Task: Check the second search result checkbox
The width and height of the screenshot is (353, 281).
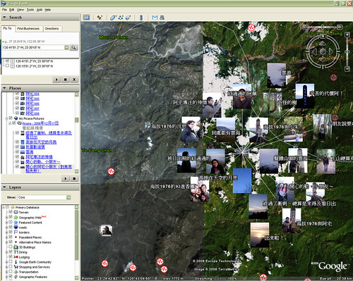Action: tap(8, 66)
